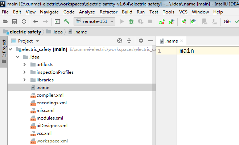The image size is (239, 145).
Task: Click the NU icon with blue bug
Action: pyautogui.click(x=171, y=22)
